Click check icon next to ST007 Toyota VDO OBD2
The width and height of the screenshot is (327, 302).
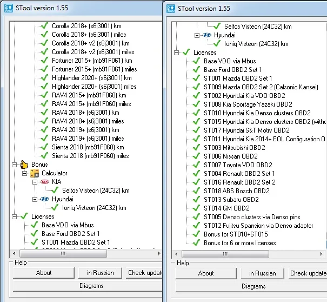click(x=196, y=165)
